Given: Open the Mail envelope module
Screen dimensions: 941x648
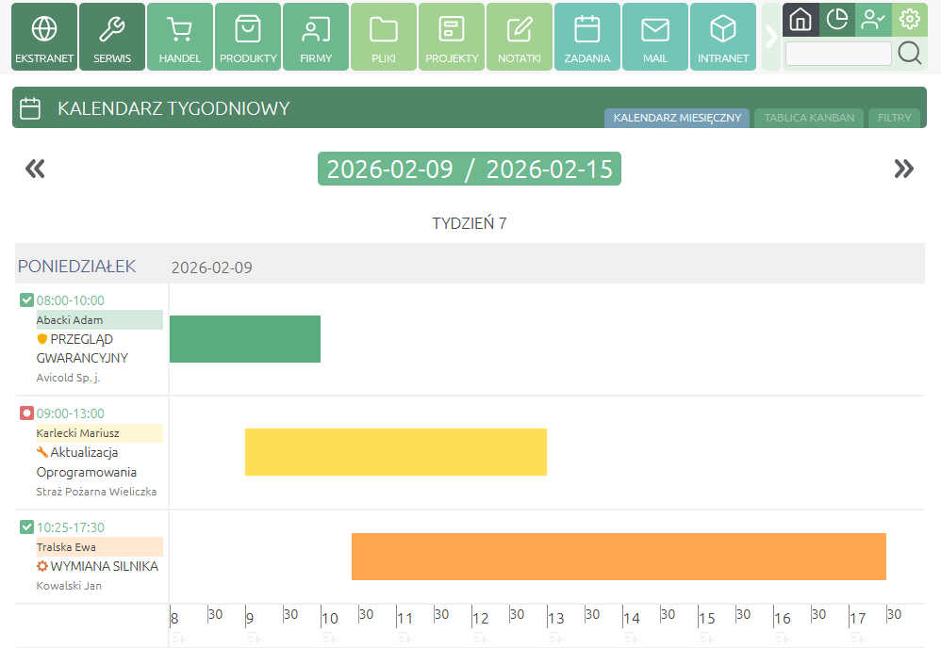Looking at the screenshot, I should click(x=655, y=37).
